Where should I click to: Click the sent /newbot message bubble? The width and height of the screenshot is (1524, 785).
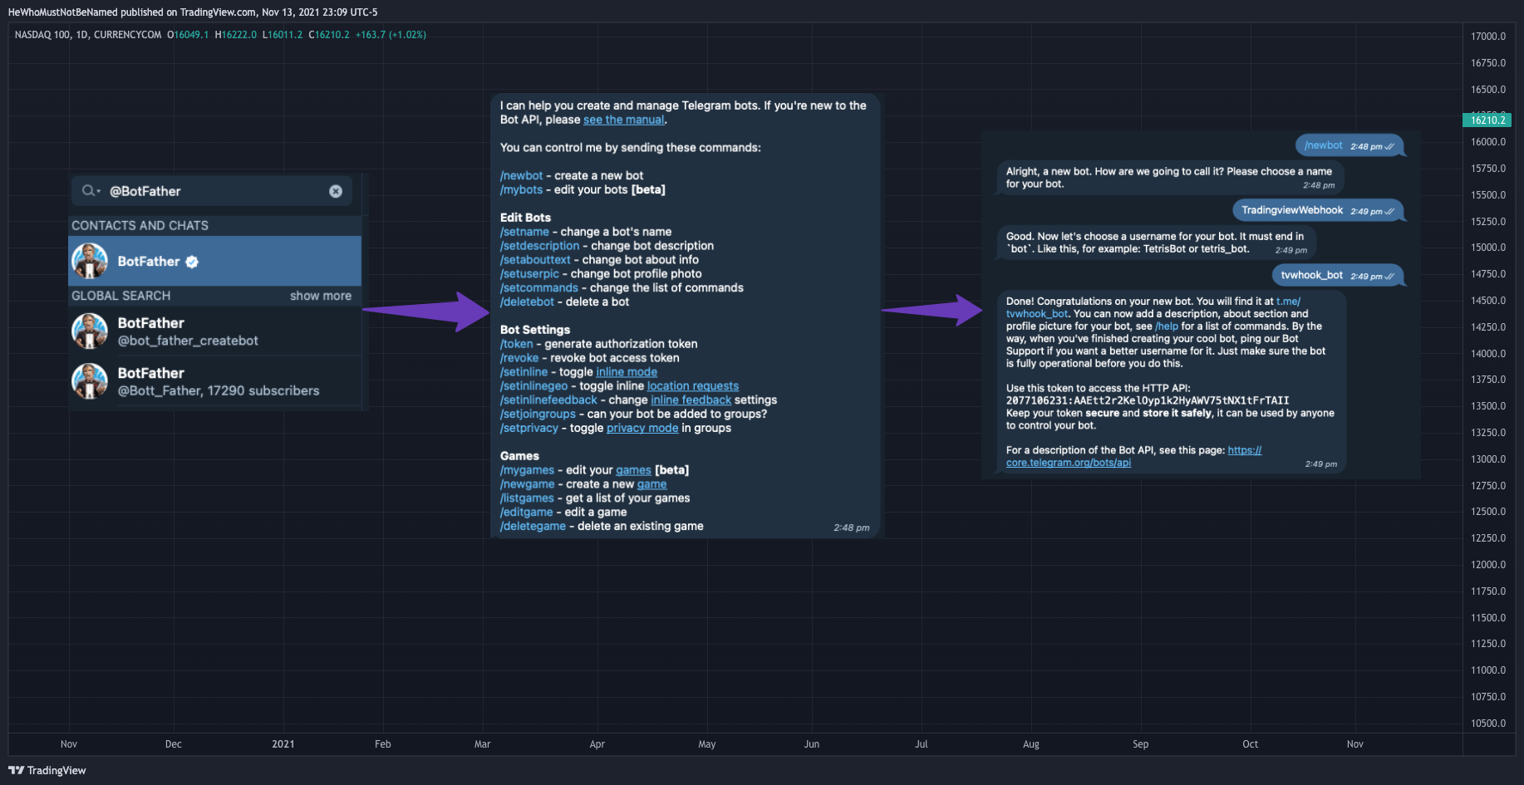point(1349,145)
